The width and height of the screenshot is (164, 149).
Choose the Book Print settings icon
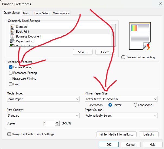point(12,32)
